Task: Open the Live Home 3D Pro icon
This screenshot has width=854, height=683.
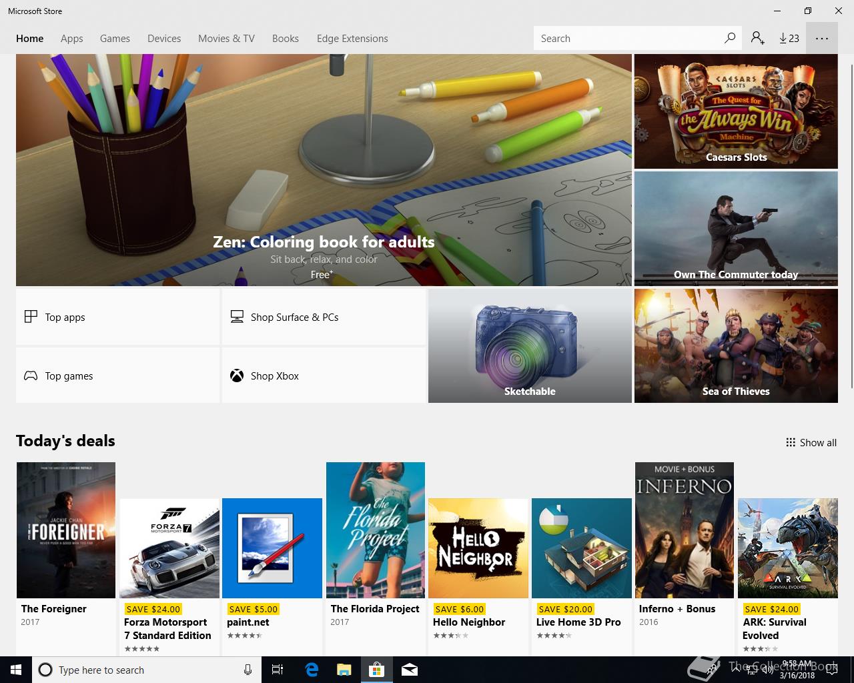Action: pyautogui.click(x=582, y=548)
